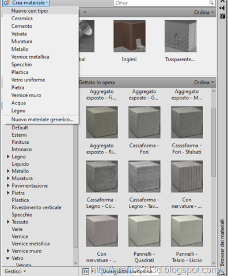The image size is (228, 276).
Task: Expand the Vernice muro tree node arrow
Action: point(8,251)
